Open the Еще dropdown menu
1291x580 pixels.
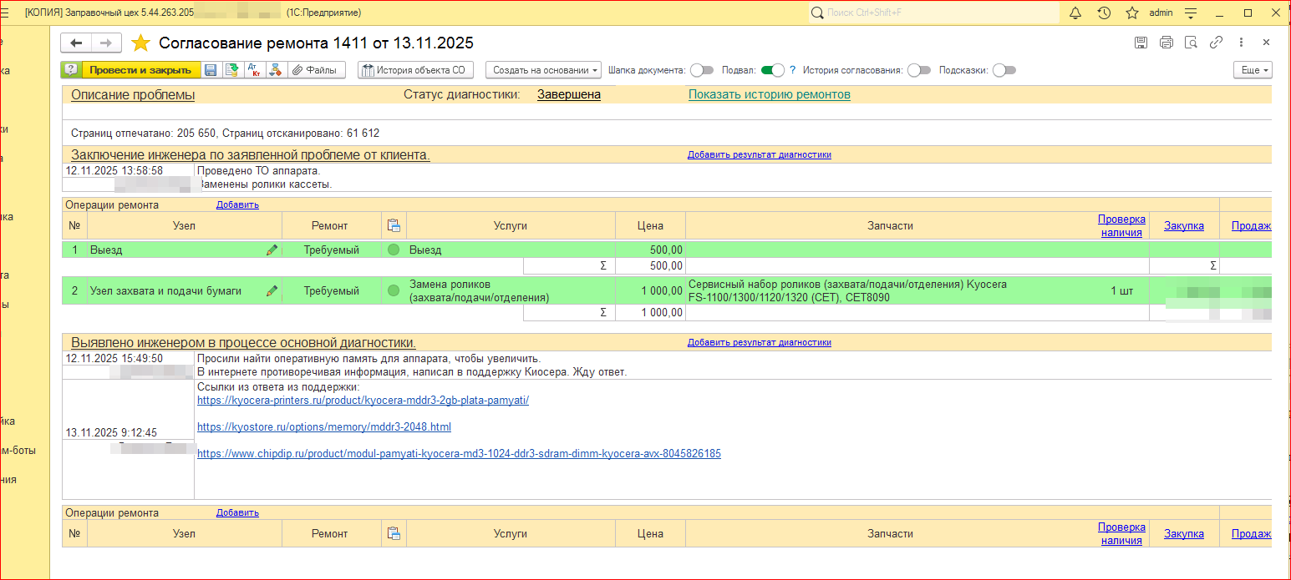pos(1253,70)
